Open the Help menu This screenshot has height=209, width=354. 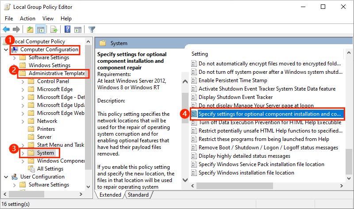66,19
